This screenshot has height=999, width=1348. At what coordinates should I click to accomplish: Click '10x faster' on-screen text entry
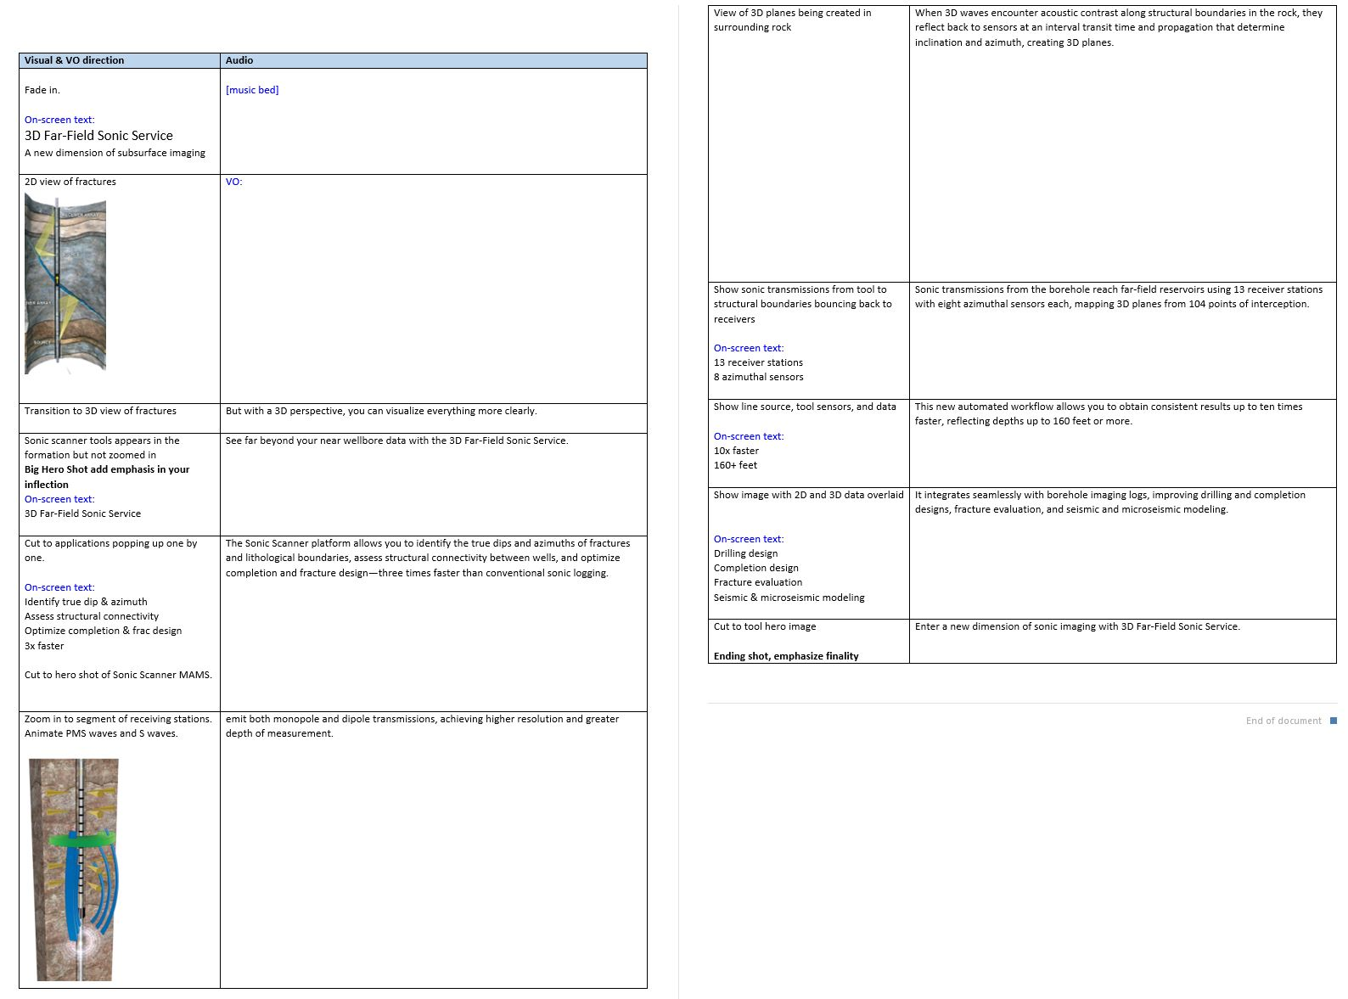(736, 451)
